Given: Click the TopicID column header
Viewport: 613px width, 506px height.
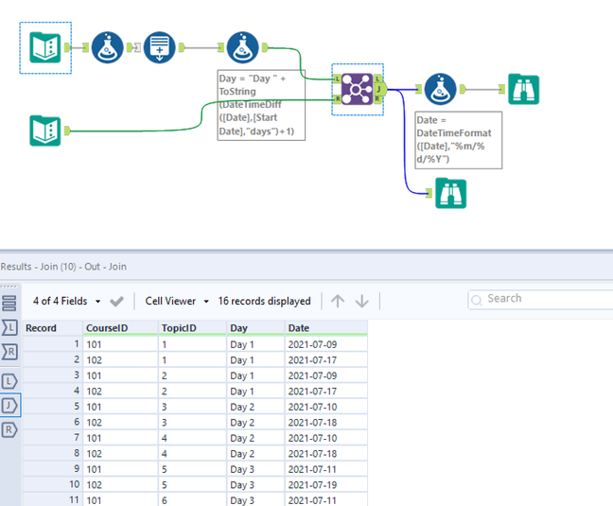Looking at the screenshot, I should coord(192,328).
